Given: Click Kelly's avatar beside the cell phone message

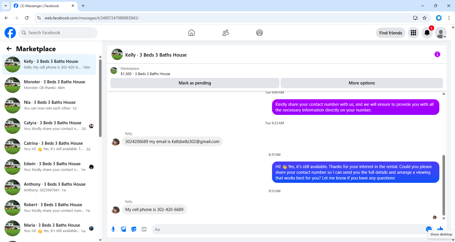Looking at the screenshot, I should tap(116, 210).
